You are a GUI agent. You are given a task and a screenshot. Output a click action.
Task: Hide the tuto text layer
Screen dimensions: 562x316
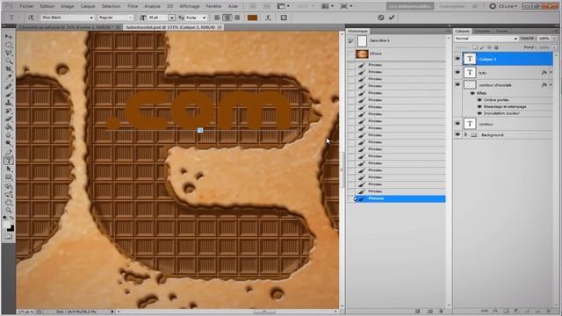[x=458, y=72]
